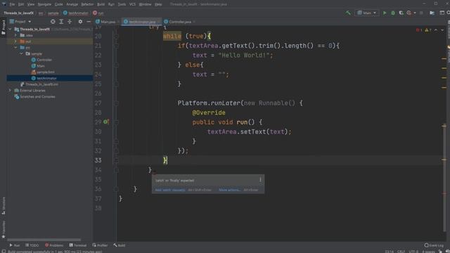Screen dimensions: 450x253
Task: Collapse the Threads_In_JavaFX root node
Action: (x=10, y=30)
